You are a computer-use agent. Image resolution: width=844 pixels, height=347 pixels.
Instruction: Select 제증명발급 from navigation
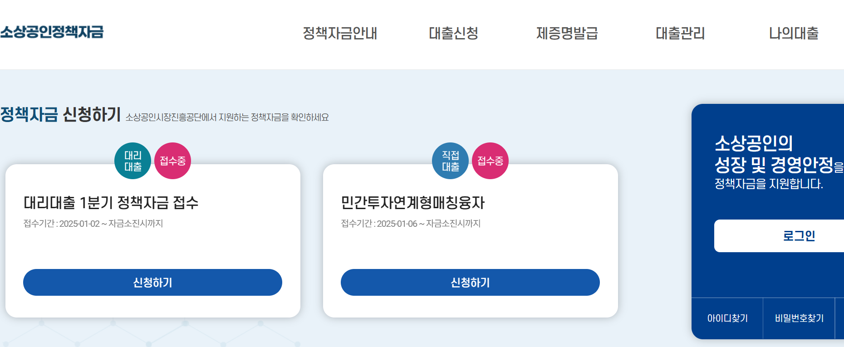click(x=567, y=34)
